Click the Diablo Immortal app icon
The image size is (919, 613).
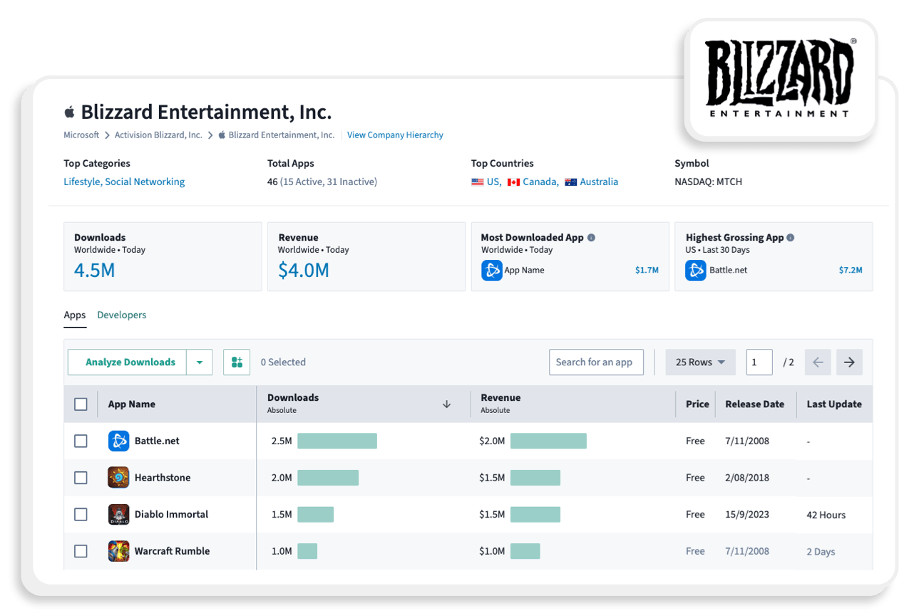point(118,514)
